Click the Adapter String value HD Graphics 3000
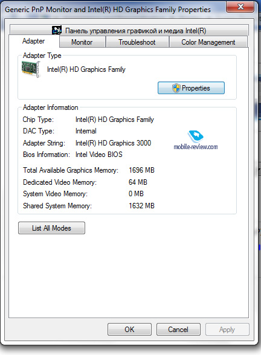 114,143
